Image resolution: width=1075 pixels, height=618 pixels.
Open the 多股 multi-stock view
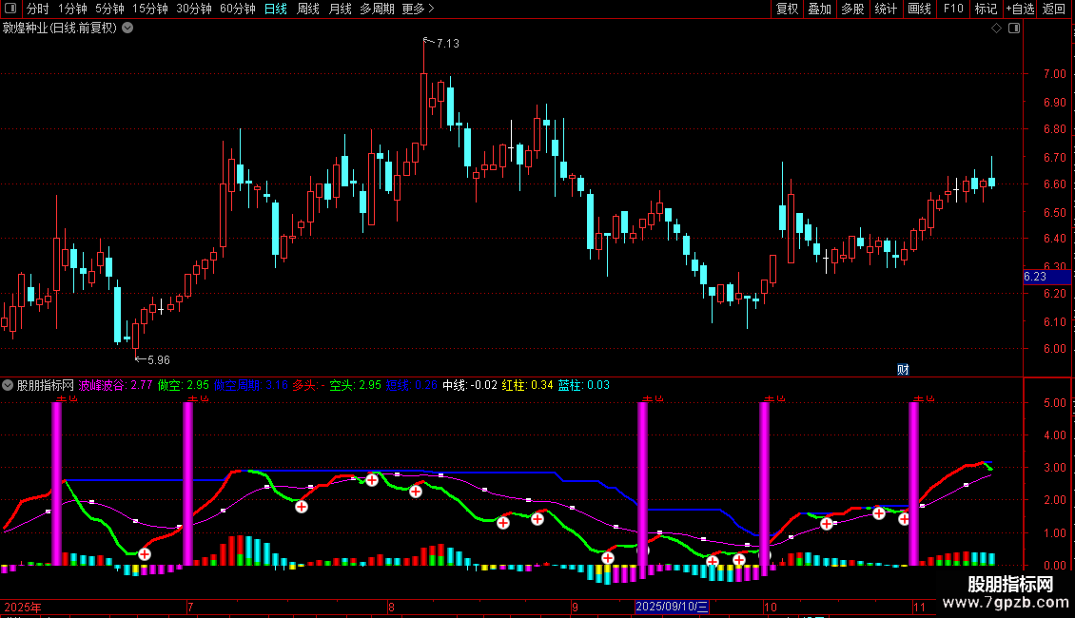(x=852, y=9)
